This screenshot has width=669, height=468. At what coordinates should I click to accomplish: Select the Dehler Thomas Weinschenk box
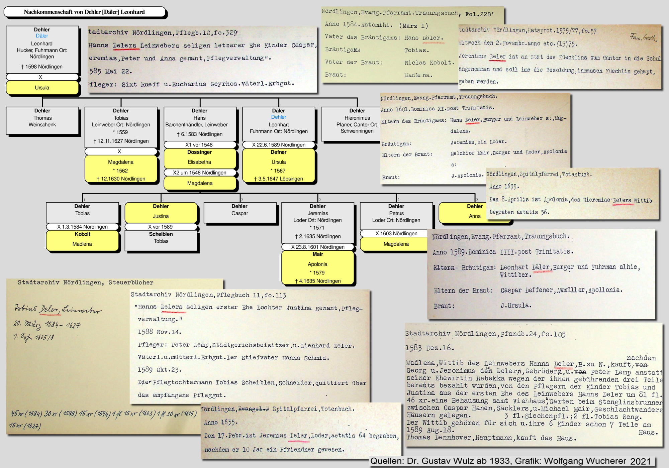click(42, 120)
